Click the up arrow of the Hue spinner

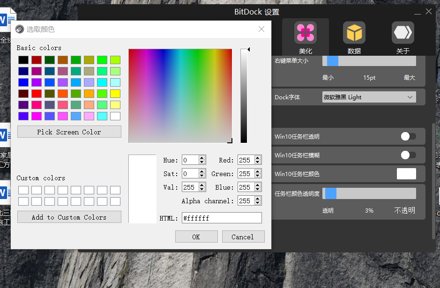click(202, 158)
